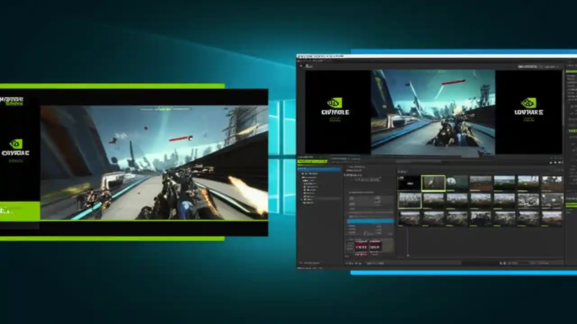Collapse the lower tree branch with the arrow marker
This screenshot has height=324, width=577.
coord(301,199)
